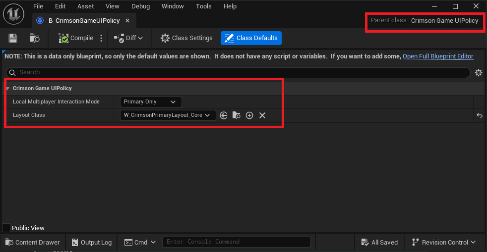Open the Tools menu
Image resolution: width=487 pixels, height=252 pixels.
click(x=203, y=6)
